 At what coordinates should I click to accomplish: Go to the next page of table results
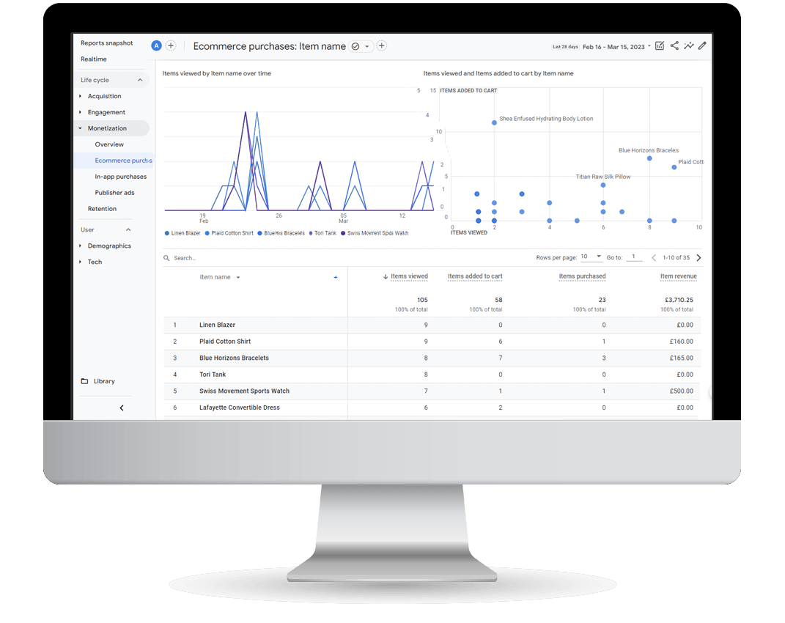(x=698, y=257)
